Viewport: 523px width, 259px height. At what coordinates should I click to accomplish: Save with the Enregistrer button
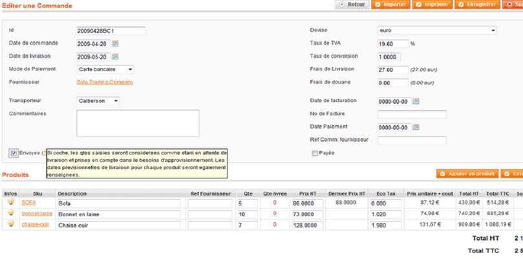pos(477,5)
